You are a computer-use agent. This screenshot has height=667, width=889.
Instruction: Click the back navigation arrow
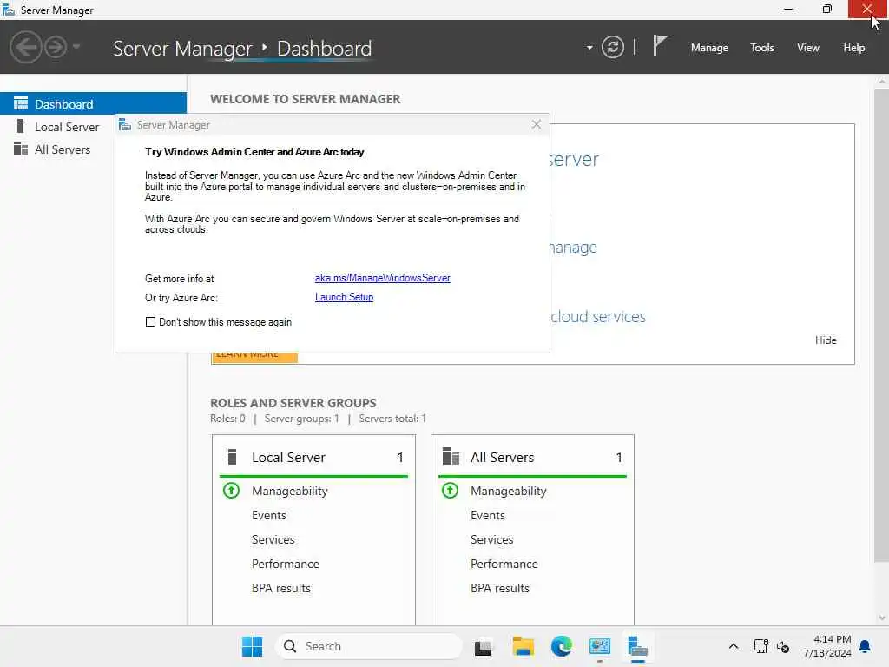pos(25,47)
